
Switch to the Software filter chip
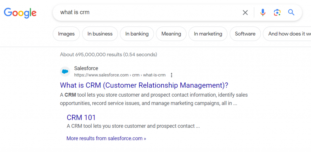[x=245, y=34]
